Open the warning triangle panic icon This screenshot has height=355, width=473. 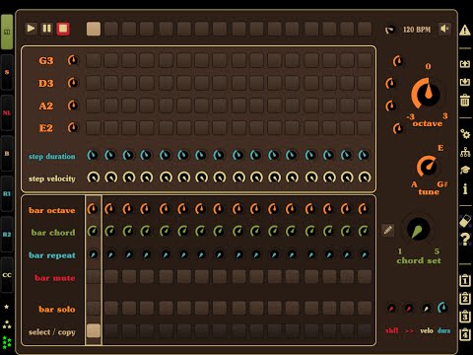(x=465, y=30)
